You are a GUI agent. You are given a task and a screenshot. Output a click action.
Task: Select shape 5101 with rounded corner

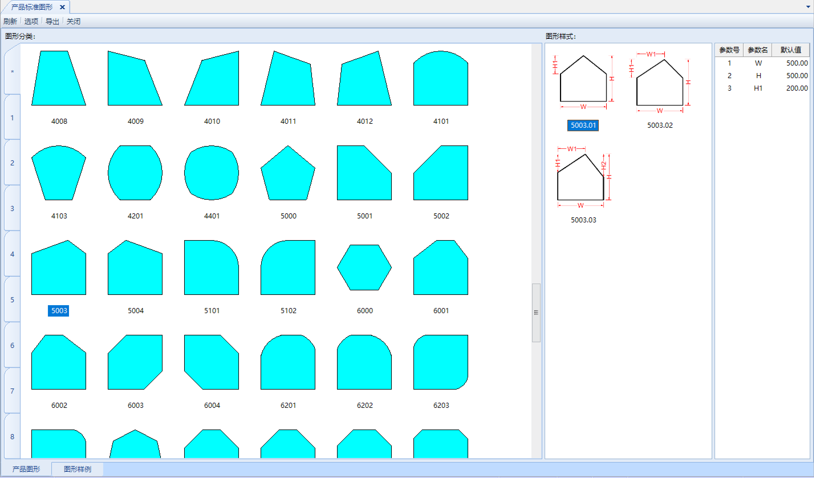click(212, 267)
